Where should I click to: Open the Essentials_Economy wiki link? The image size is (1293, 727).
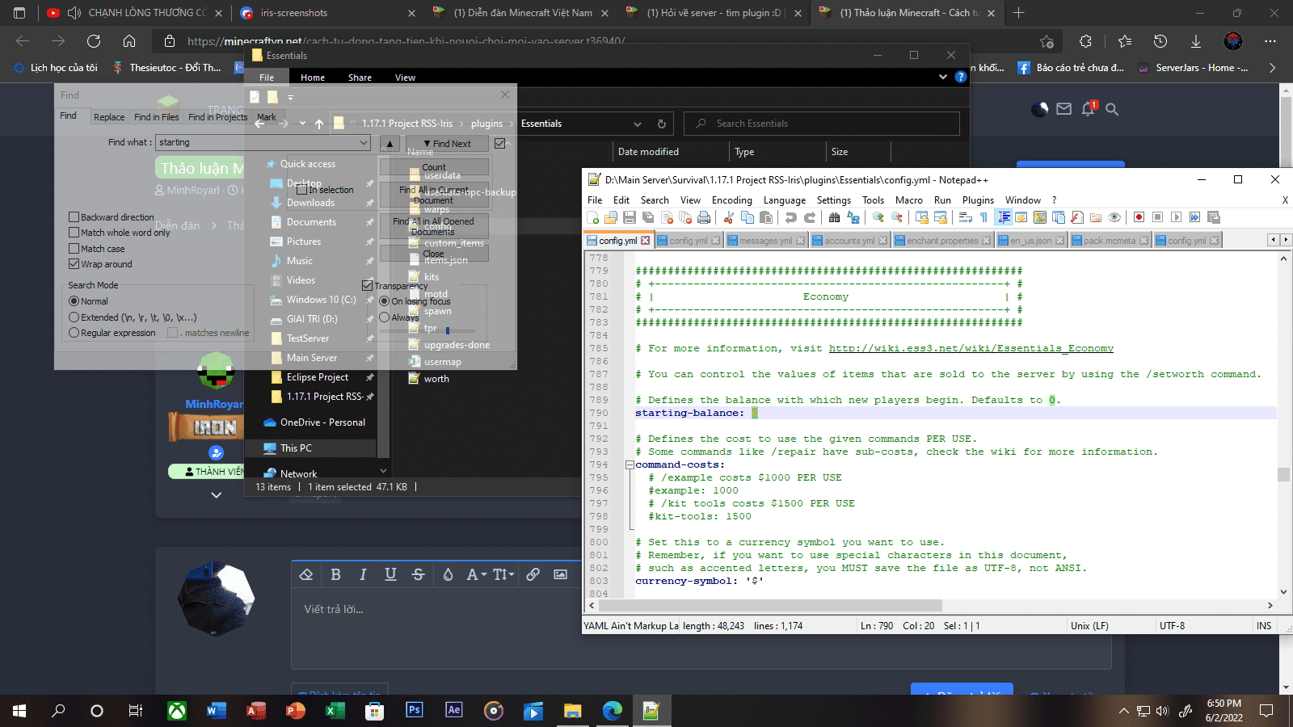971,349
